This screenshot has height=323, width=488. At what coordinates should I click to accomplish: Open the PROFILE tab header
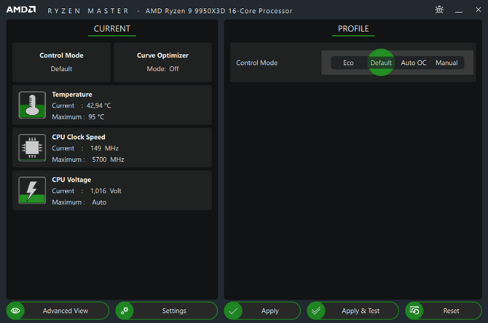coord(353,29)
